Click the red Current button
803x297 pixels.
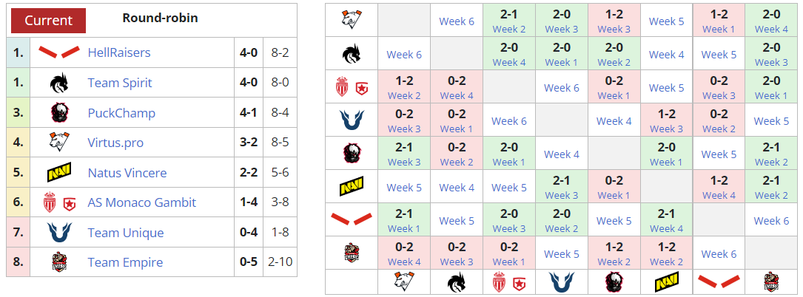click(49, 20)
